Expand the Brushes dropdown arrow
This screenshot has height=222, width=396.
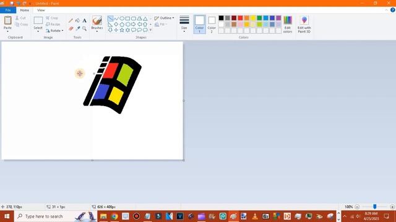[97, 31]
